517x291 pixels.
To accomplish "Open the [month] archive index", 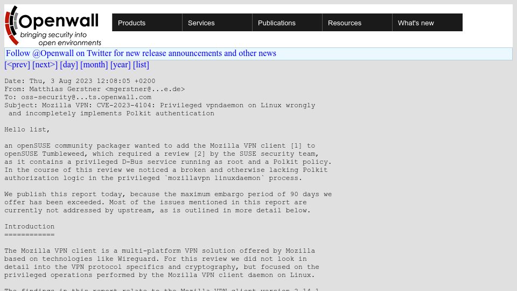I will pos(94,65).
